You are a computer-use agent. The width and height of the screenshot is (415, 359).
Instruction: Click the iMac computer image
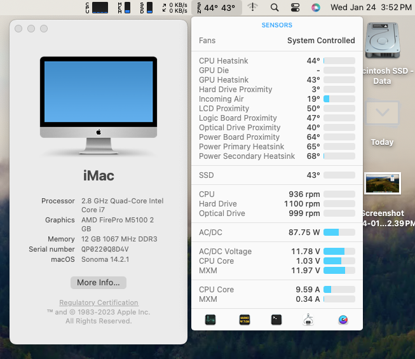(99, 105)
